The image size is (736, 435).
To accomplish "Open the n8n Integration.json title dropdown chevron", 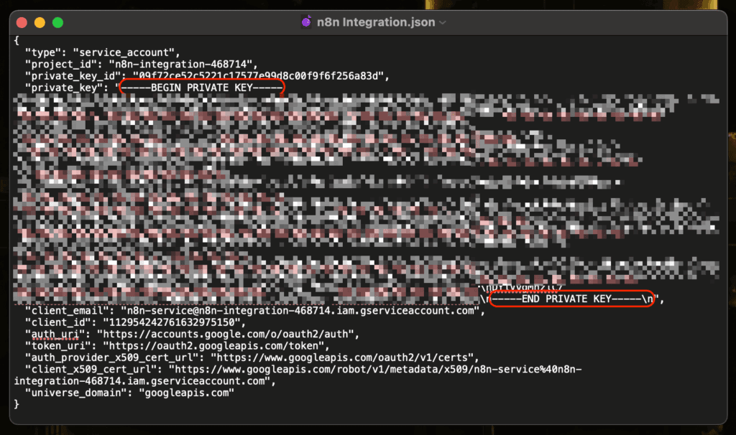I will [442, 22].
